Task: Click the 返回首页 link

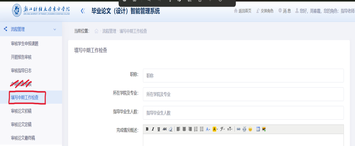Action: [243, 11]
